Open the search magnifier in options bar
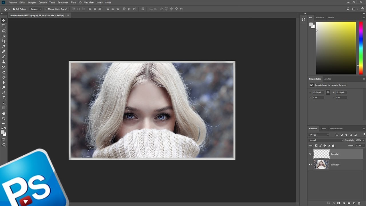The image size is (366, 206). click(348, 9)
